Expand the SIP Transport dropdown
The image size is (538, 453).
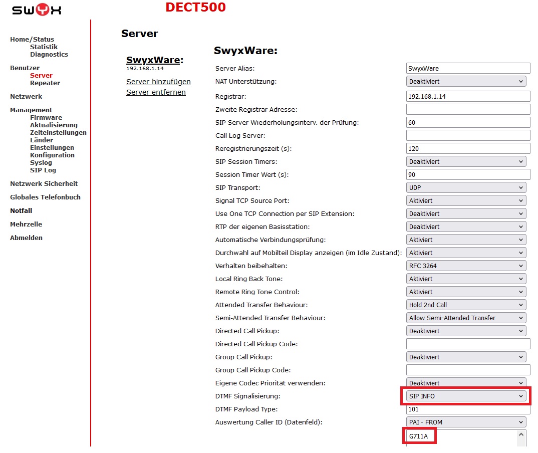coord(466,187)
